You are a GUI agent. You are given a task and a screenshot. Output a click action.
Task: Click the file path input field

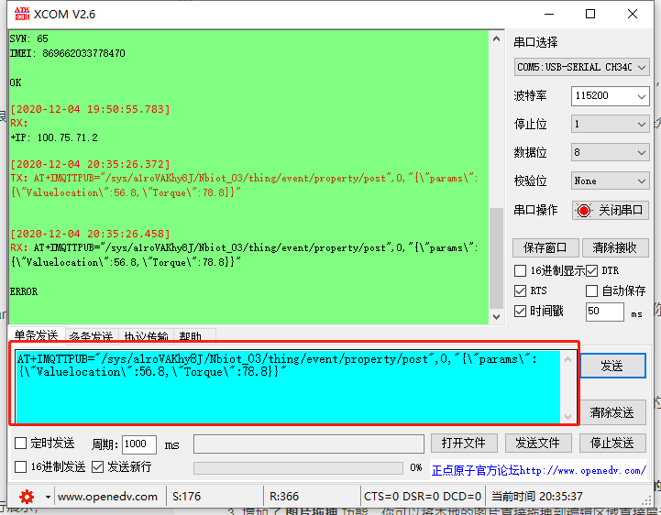309,444
